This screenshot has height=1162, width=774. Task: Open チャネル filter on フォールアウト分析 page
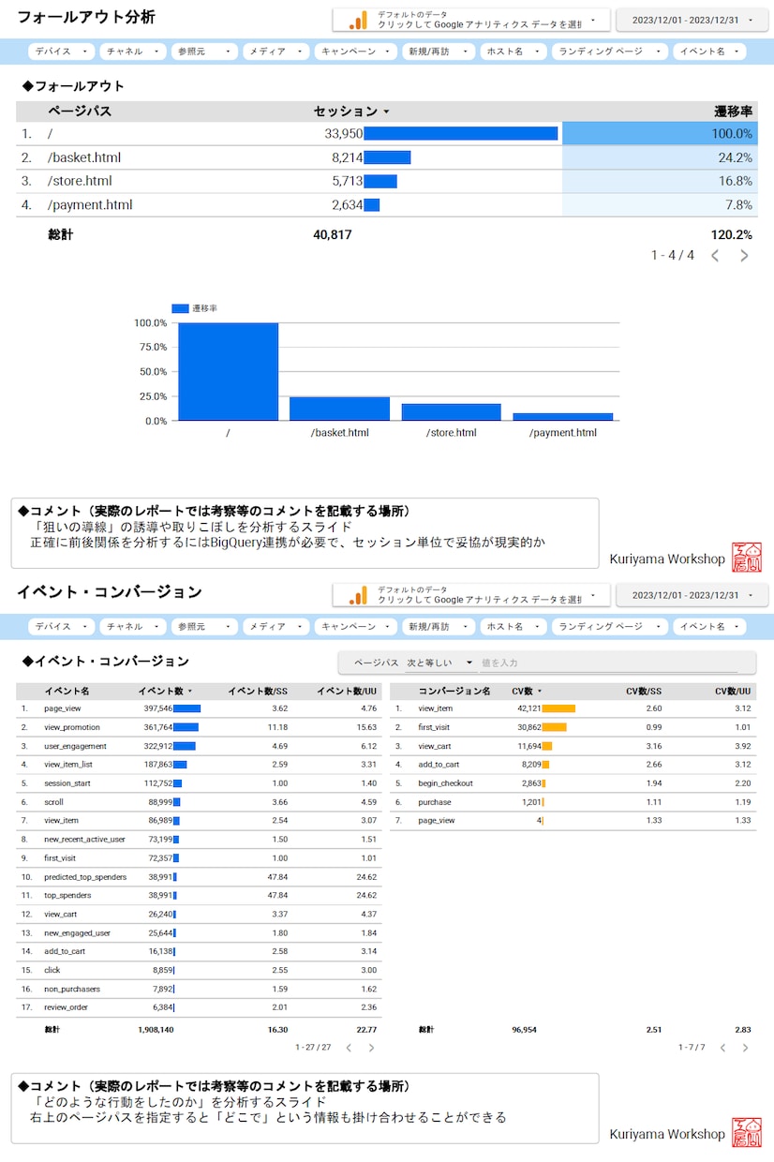133,52
